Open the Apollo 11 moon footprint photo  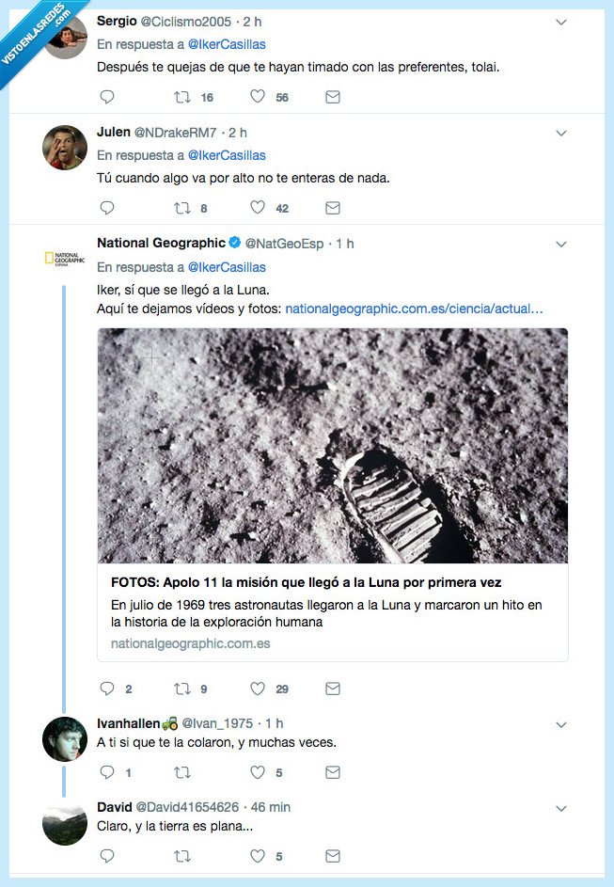pos(331,445)
